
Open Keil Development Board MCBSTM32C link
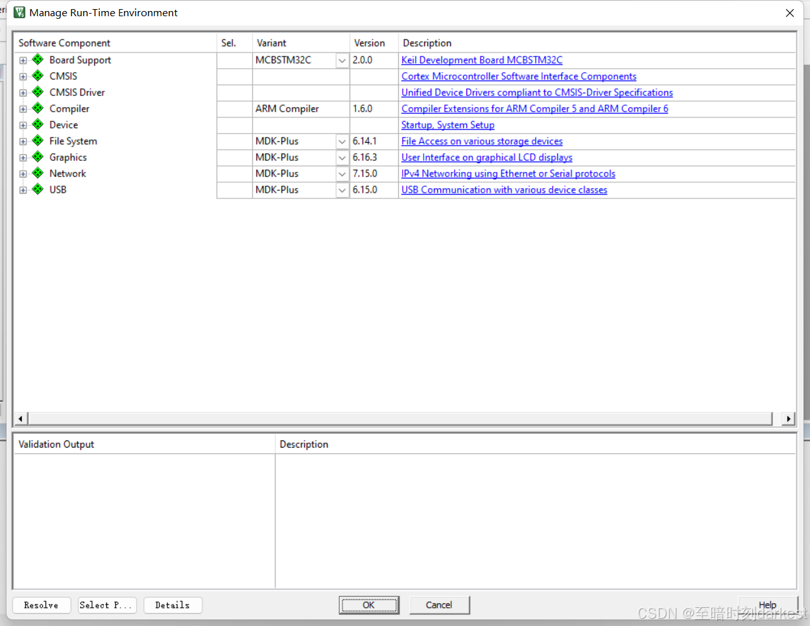482,60
